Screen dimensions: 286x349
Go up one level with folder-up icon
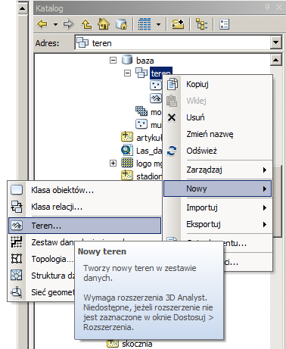pyautogui.click(x=86, y=24)
